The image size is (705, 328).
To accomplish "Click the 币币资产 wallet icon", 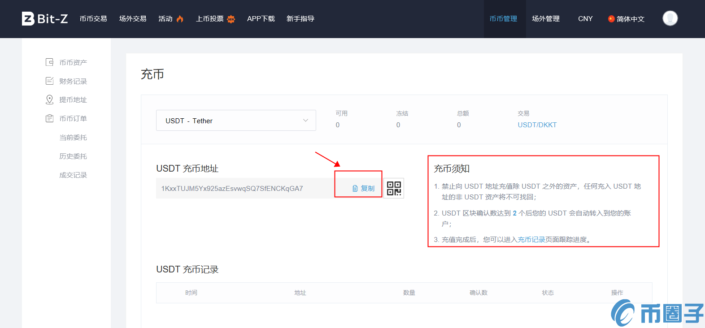I will (x=49, y=62).
